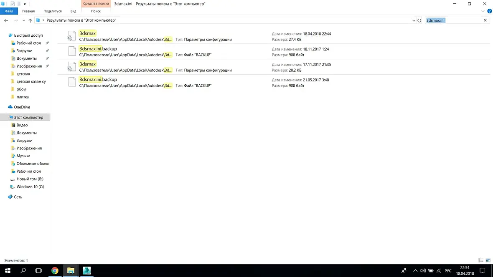Image resolution: width=493 pixels, height=277 pixels.
Task: Select 3dsmax.ini.backup dated 21.05.2017
Action: (x=274, y=82)
